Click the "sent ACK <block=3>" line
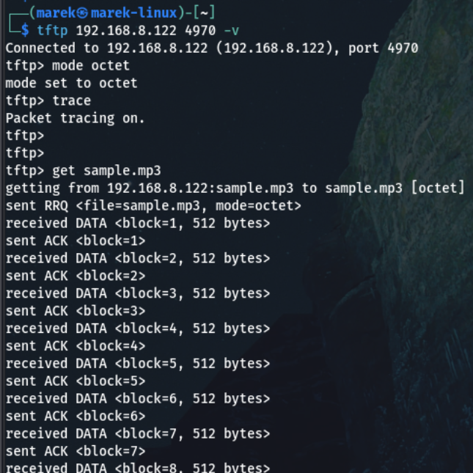This screenshot has height=473, width=473. tap(75, 311)
